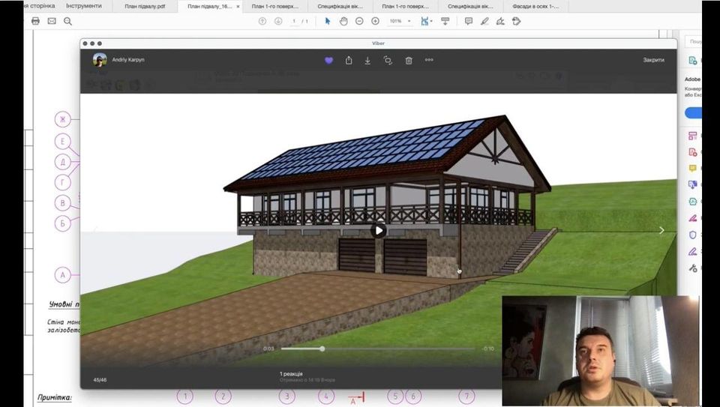This screenshot has width=720, height=407.
Task: Open the comment tool in Acrobat toolbar
Action: 469,21
